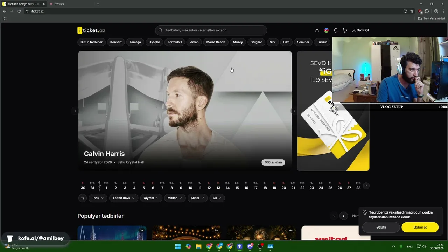Open the Maize Beach category
Screen dimensions: 448x252
[216, 42]
